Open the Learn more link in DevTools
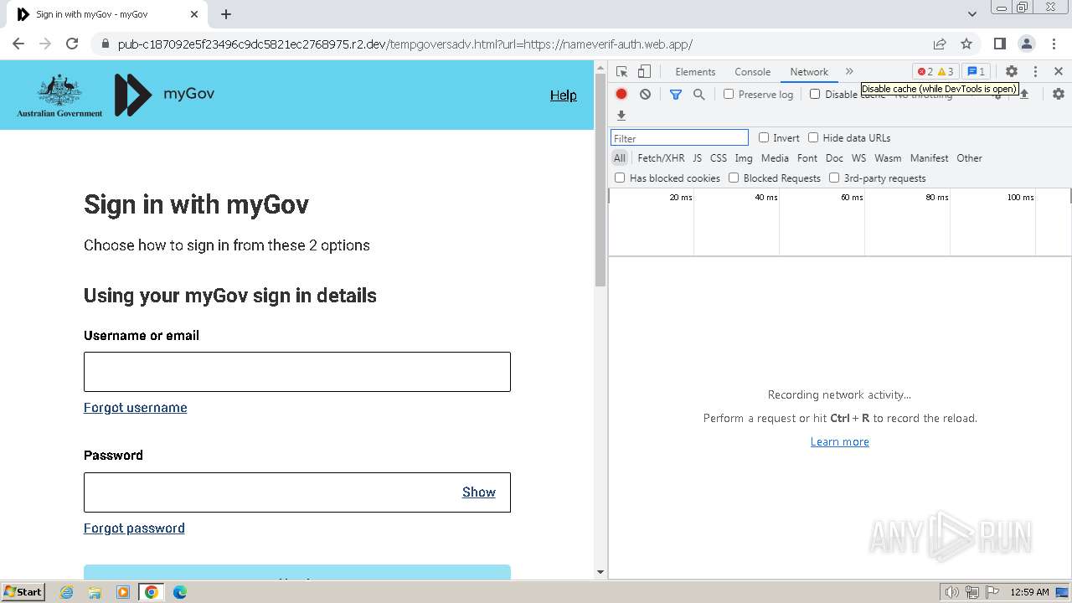Image resolution: width=1072 pixels, height=603 pixels. pos(840,442)
